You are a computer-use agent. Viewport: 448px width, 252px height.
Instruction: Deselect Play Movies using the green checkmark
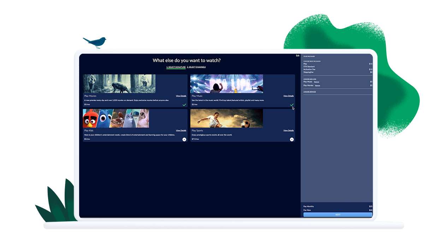pos(184,105)
